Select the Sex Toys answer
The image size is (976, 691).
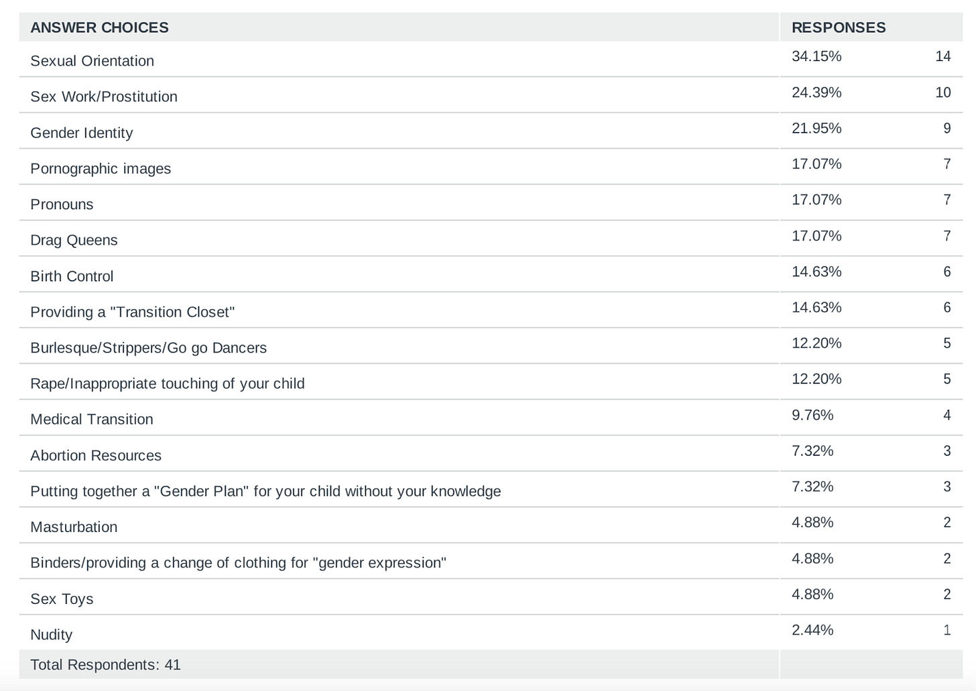coord(62,599)
